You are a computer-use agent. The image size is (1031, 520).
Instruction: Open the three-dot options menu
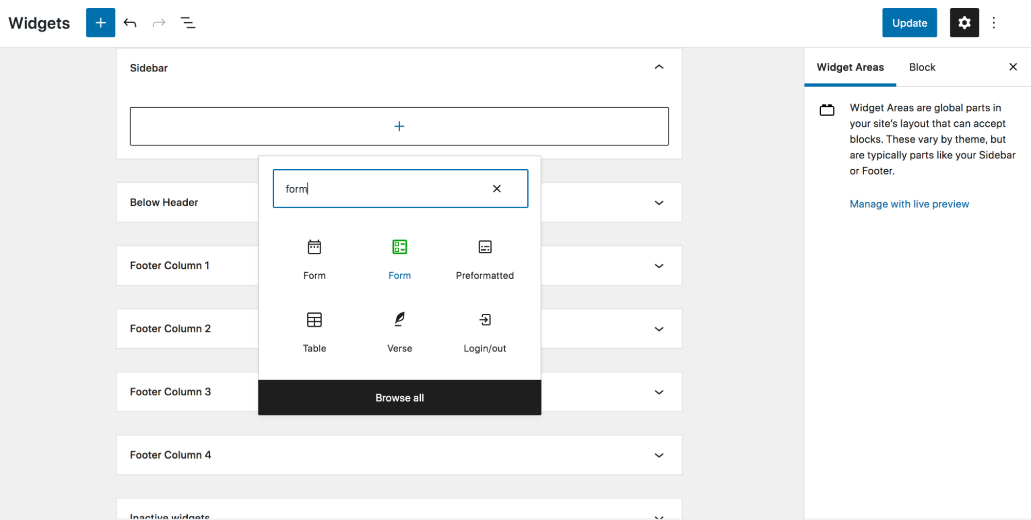pyautogui.click(x=993, y=23)
